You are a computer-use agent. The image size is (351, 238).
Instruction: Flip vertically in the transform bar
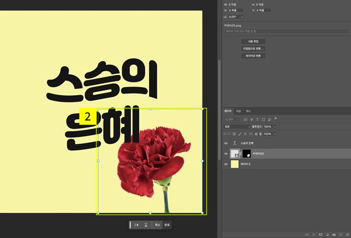click(x=146, y=225)
